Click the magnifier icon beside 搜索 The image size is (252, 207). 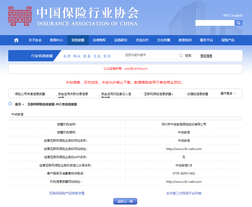[181, 56]
